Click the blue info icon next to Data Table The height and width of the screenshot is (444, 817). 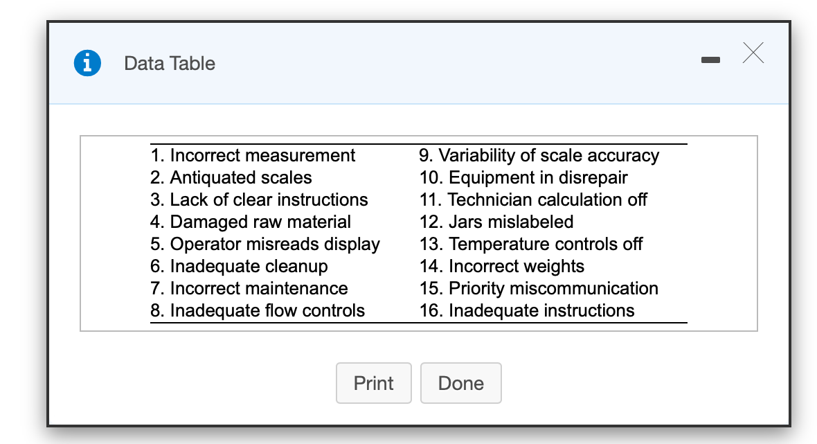pyautogui.click(x=87, y=62)
